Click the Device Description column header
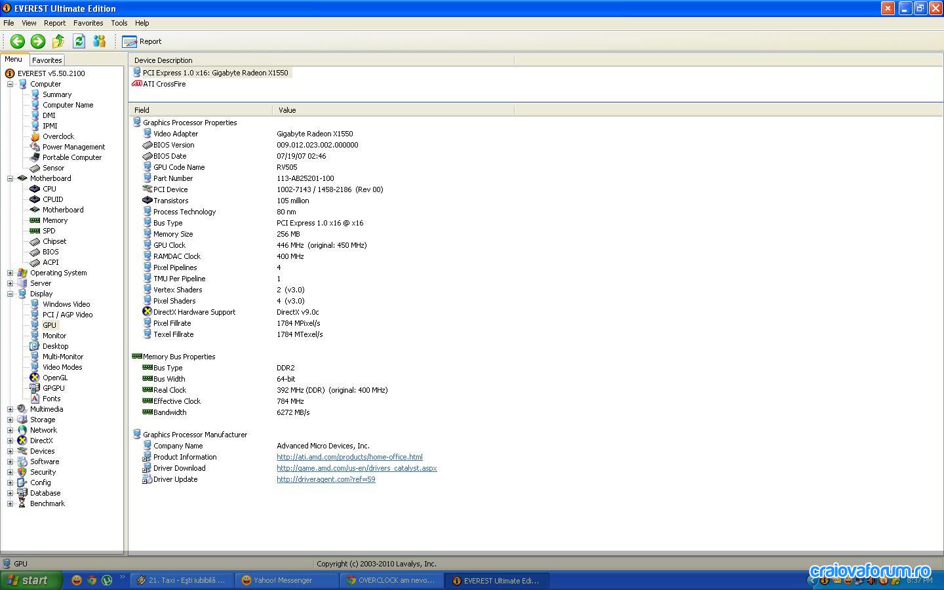The height and width of the screenshot is (590, 944). click(x=321, y=60)
